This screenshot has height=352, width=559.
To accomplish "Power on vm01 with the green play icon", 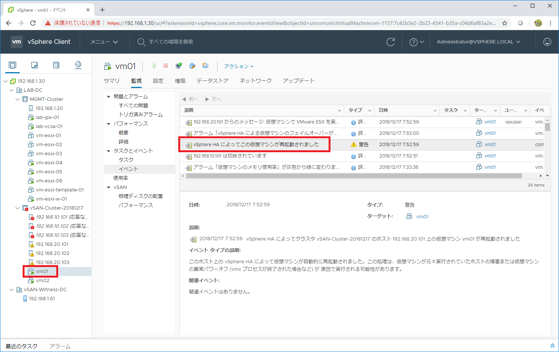I will [x=154, y=66].
